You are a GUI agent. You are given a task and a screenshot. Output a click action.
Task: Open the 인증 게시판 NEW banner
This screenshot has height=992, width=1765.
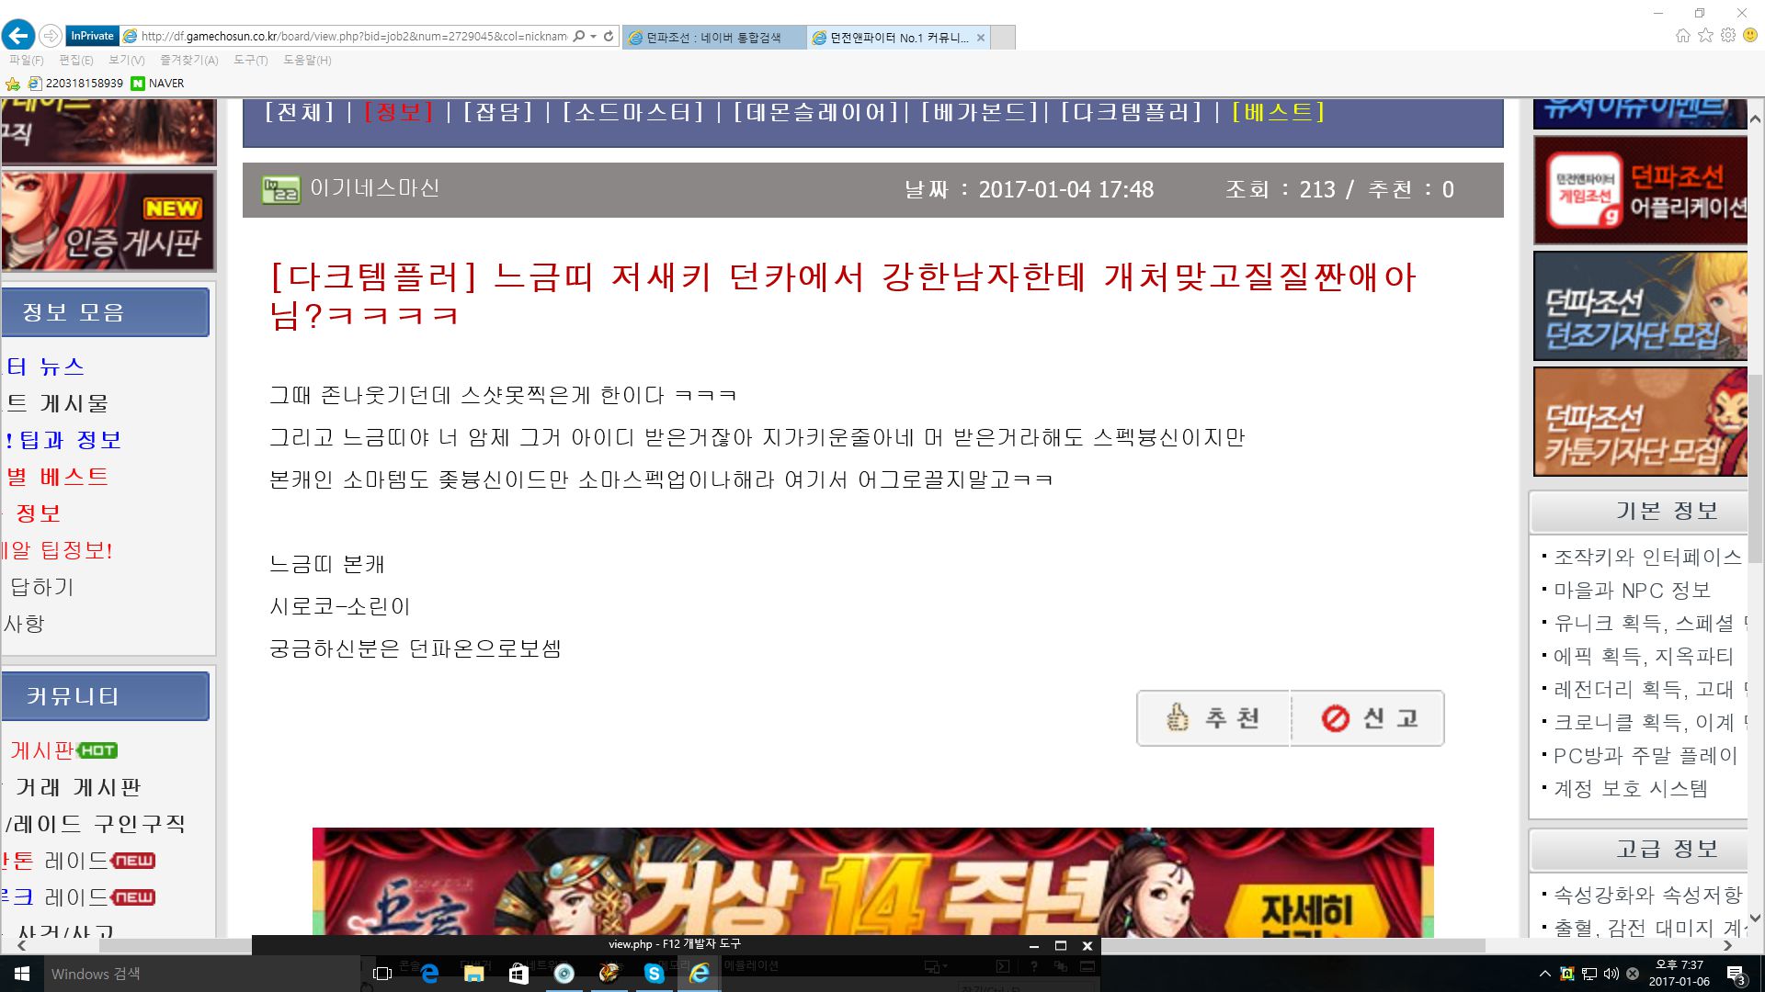pos(108,221)
